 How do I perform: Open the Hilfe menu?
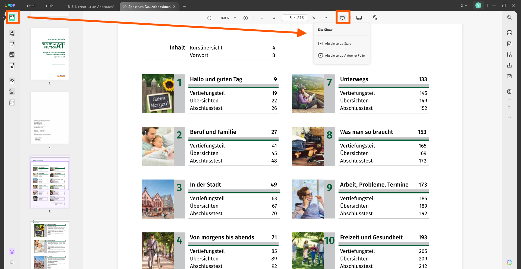50,6
